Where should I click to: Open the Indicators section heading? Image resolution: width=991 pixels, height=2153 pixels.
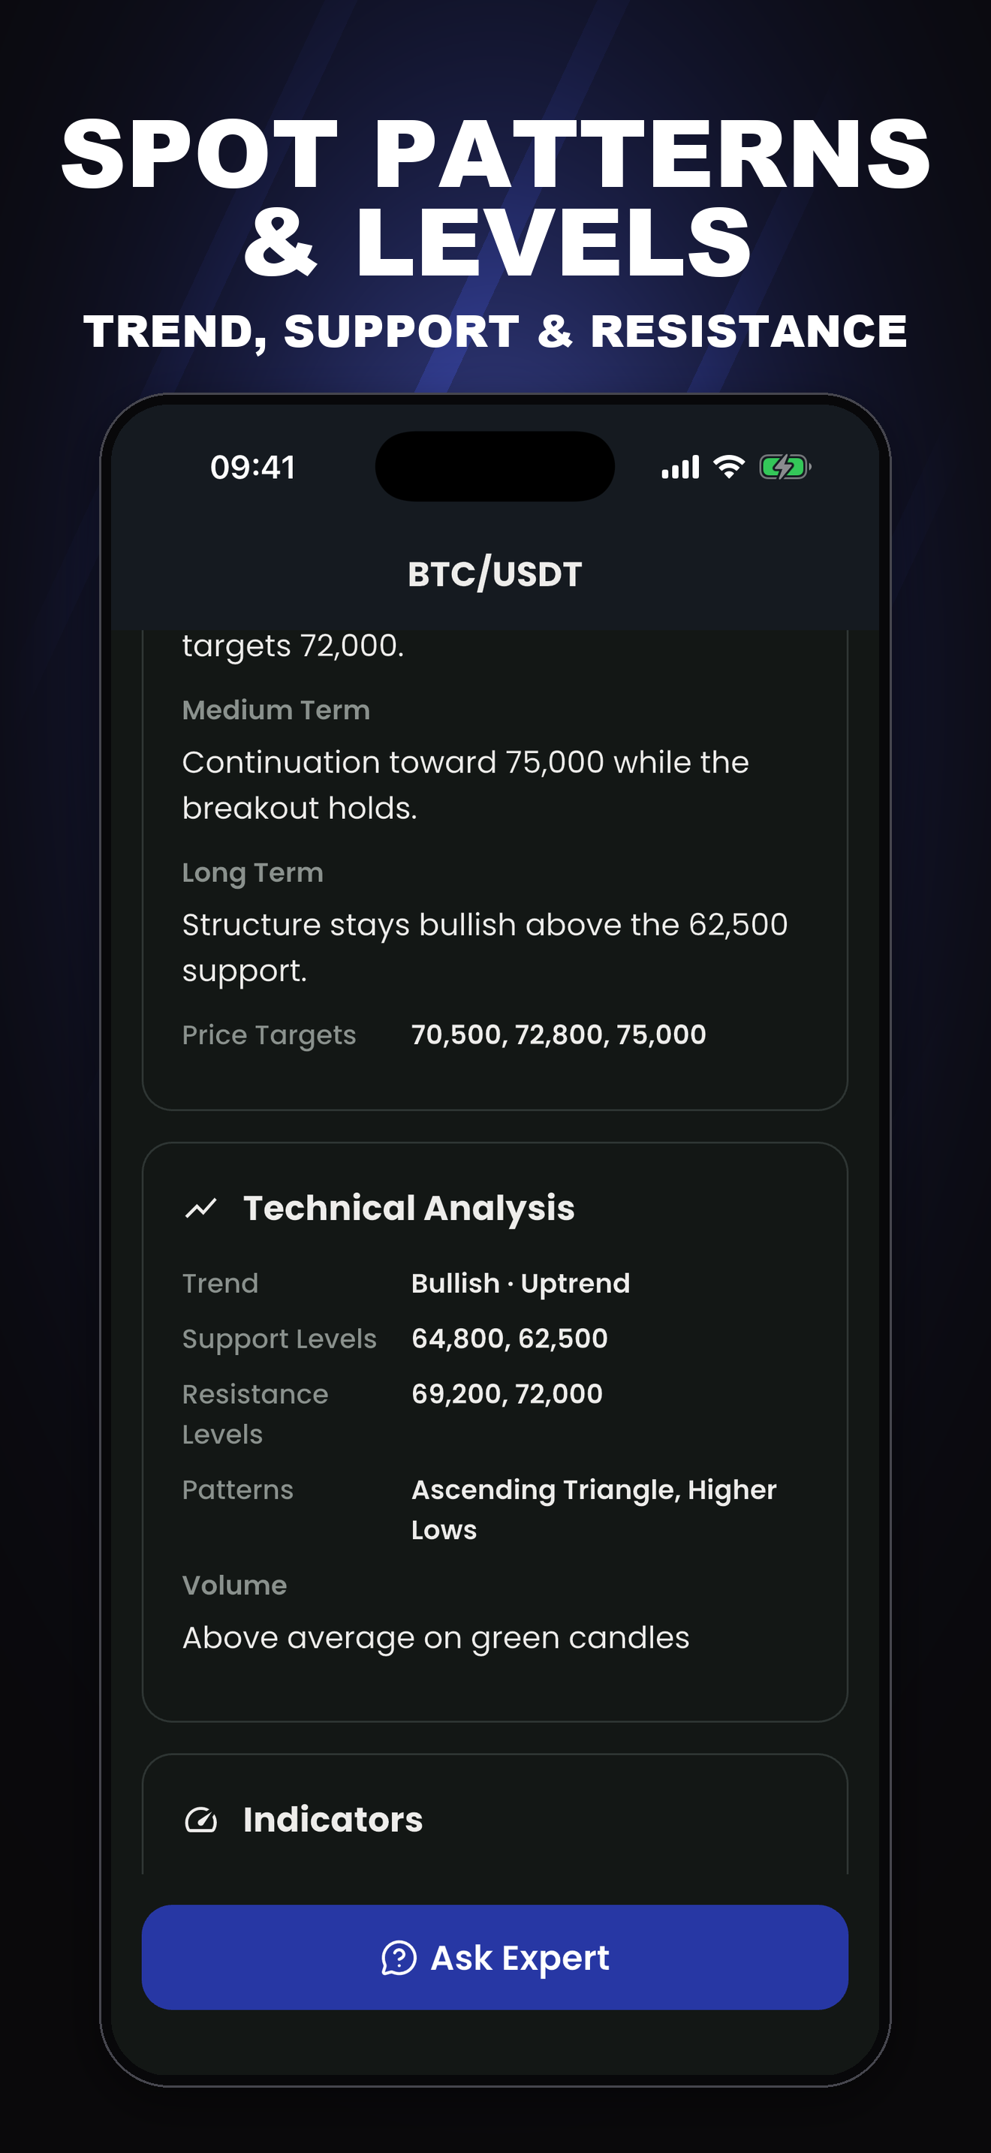pos(333,1820)
